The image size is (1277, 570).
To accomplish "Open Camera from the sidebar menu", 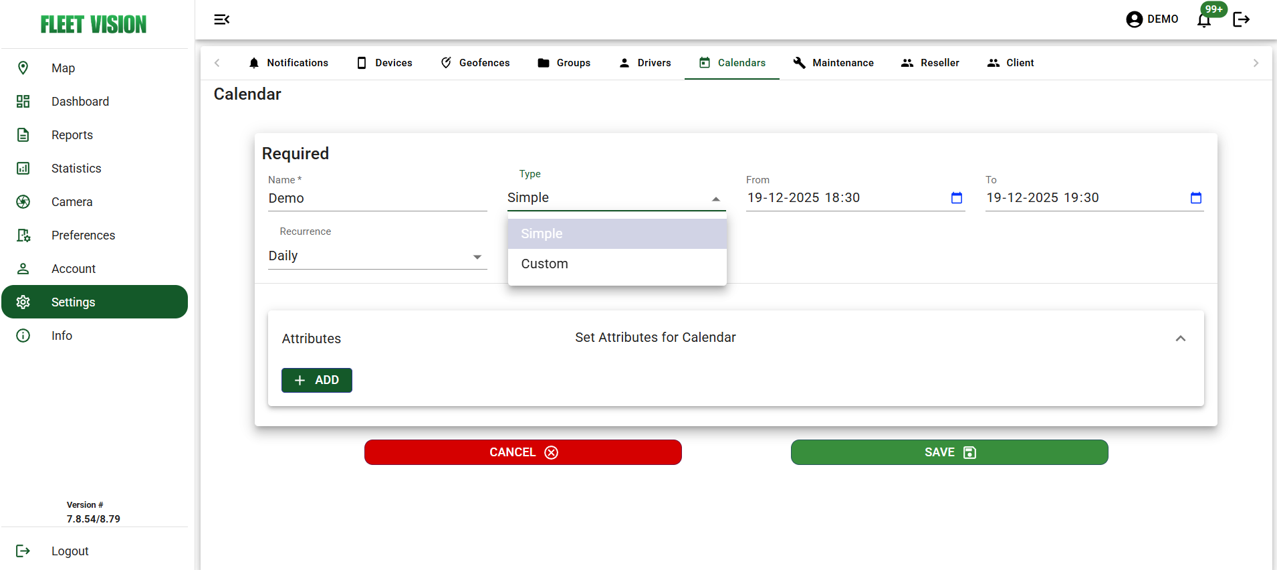I will (x=94, y=201).
